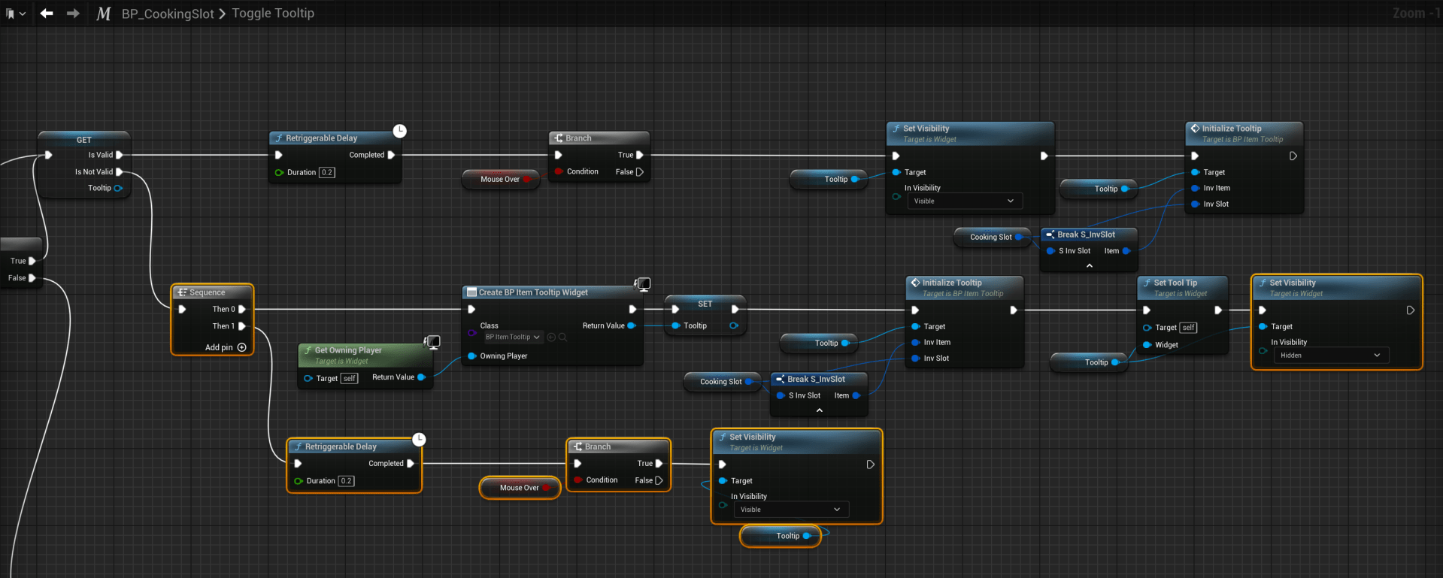This screenshot has height=578, width=1443.
Task: Click the forward navigation arrow
Action: pyautogui.click(x=73, y=14)
